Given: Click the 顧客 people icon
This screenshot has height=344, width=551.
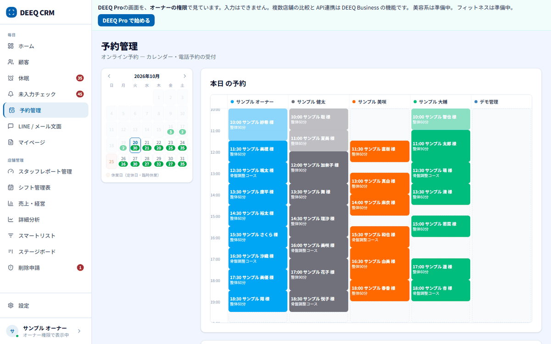Looking at the screenshot, I should [x=11, y=62].
